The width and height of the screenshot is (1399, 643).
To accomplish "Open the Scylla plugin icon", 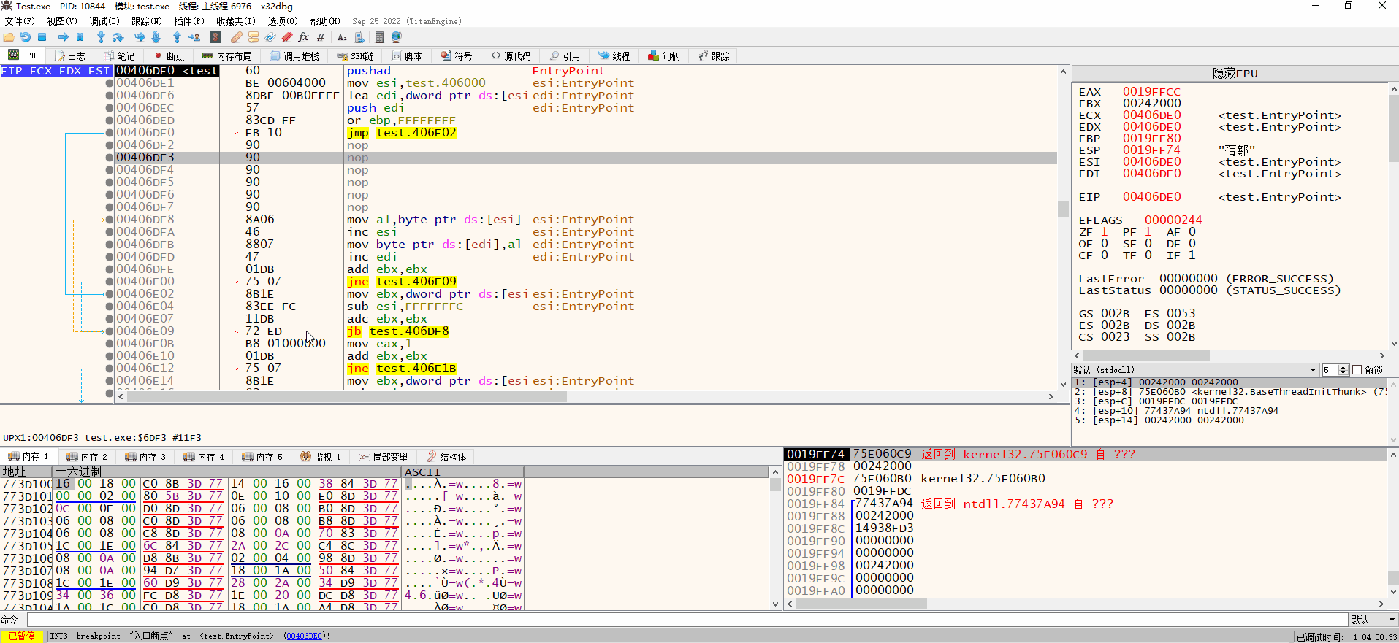I will pos(216,37).
